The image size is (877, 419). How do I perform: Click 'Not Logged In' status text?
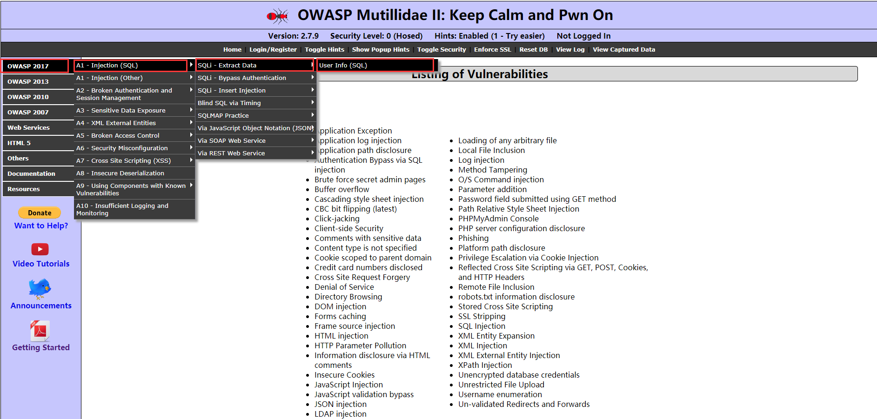coord(583,36)
